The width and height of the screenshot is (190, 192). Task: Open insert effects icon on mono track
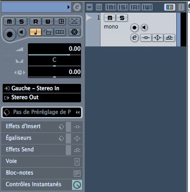coord(146,37)
